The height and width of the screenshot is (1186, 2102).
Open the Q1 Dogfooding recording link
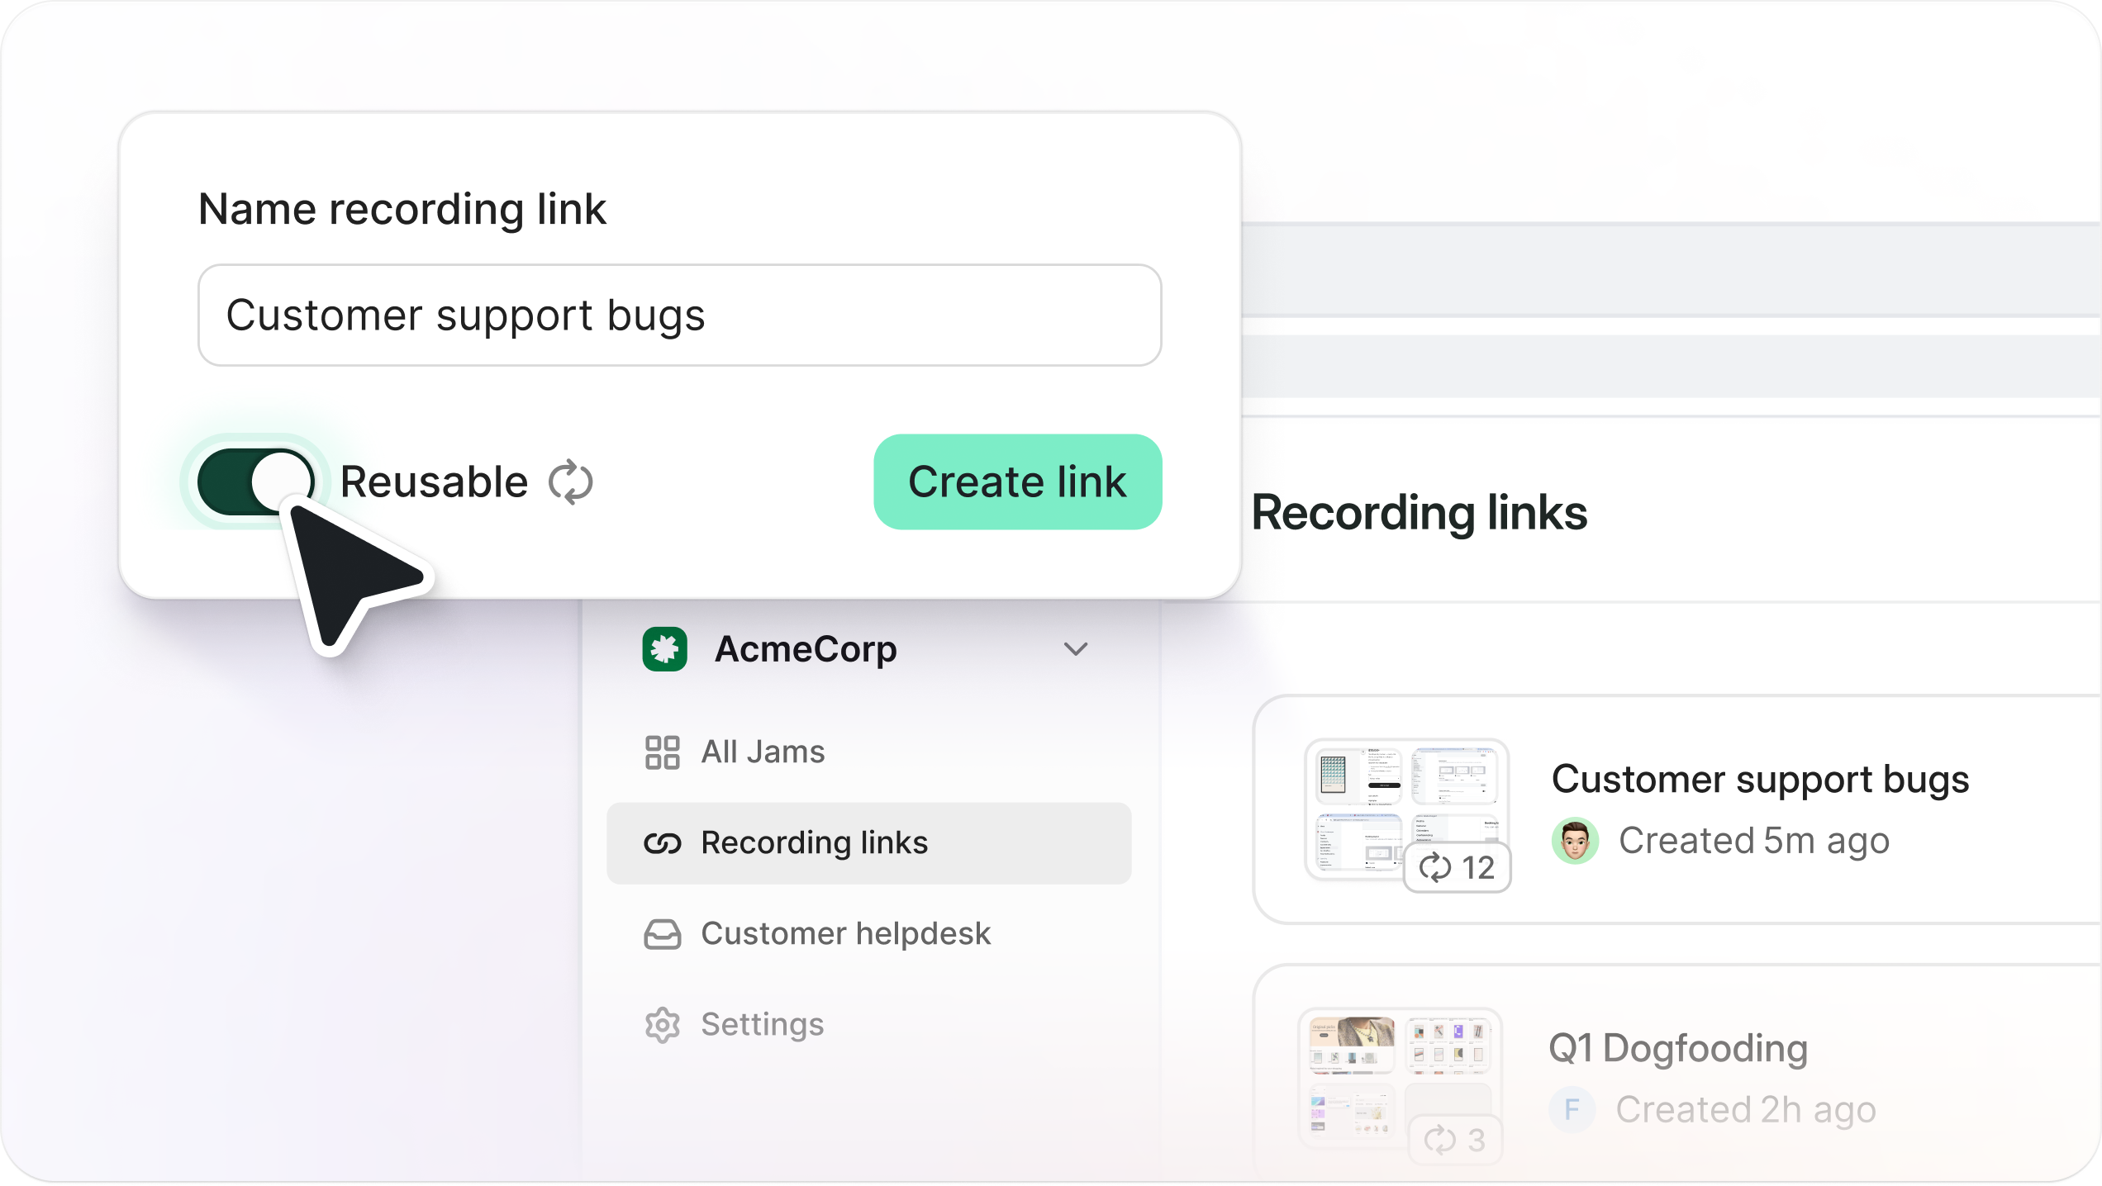pyautogui.click(x=1677, y=1049)
